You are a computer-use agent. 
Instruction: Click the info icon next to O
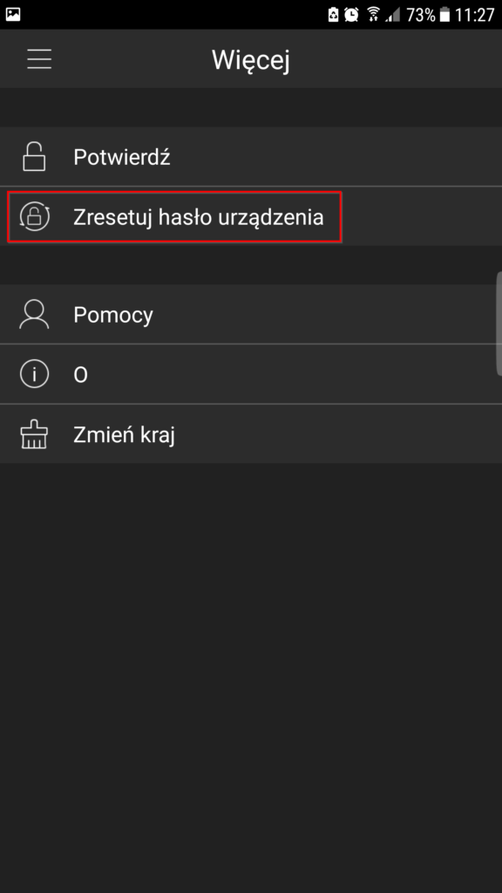click(35, 374)
